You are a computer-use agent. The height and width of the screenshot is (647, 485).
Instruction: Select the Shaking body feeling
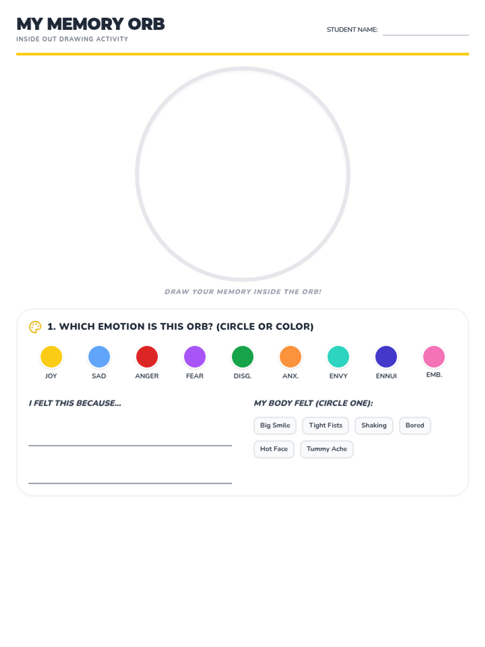(374, 425)
